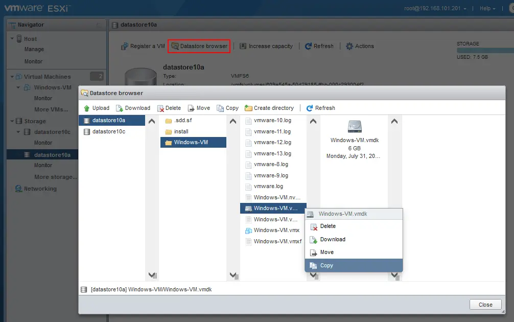514x322 pixels.
Task: Select Manage under Host in Navigator
Action: [34, 49]
